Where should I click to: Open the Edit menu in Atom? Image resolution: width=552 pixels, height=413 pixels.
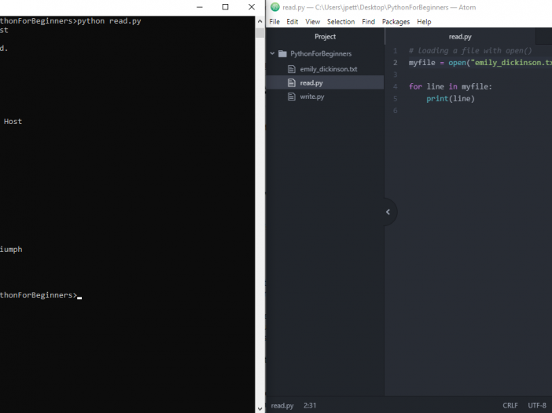pyautogui.click(x=293, y=22)
